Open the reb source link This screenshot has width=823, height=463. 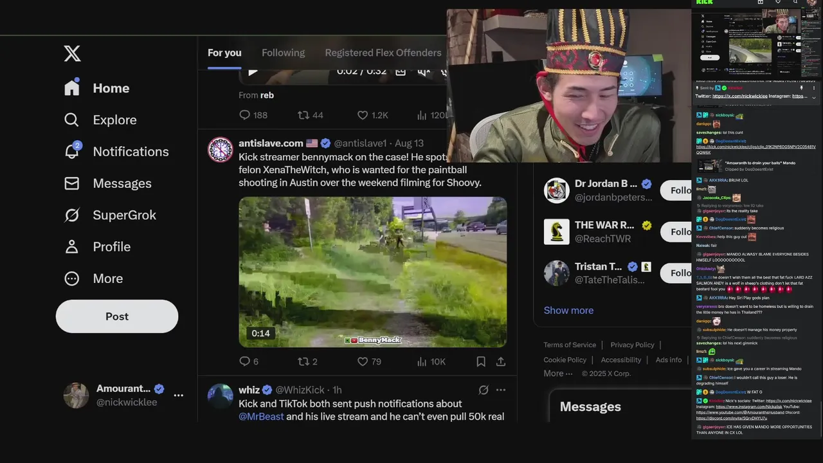267,95
